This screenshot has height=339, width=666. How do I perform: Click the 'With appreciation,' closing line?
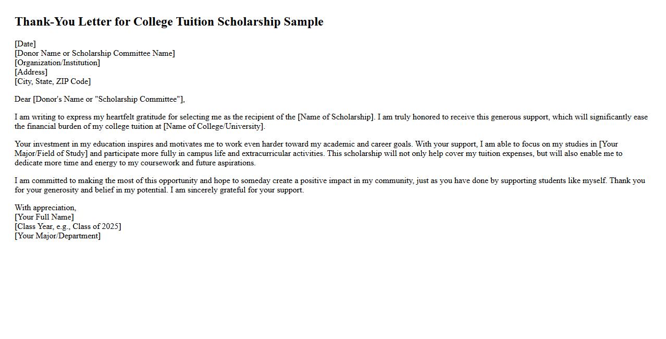(45, 208)
